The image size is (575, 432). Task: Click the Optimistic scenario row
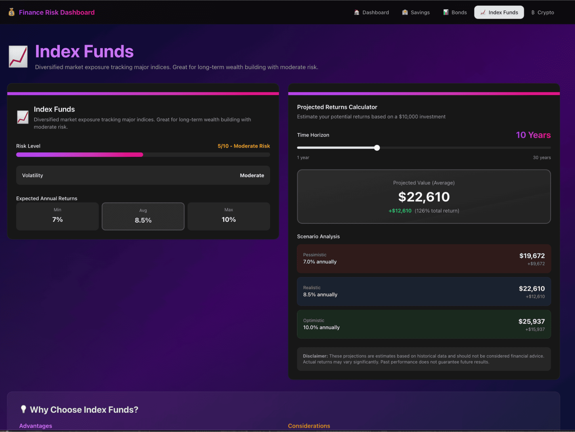(x=424, y=324)
